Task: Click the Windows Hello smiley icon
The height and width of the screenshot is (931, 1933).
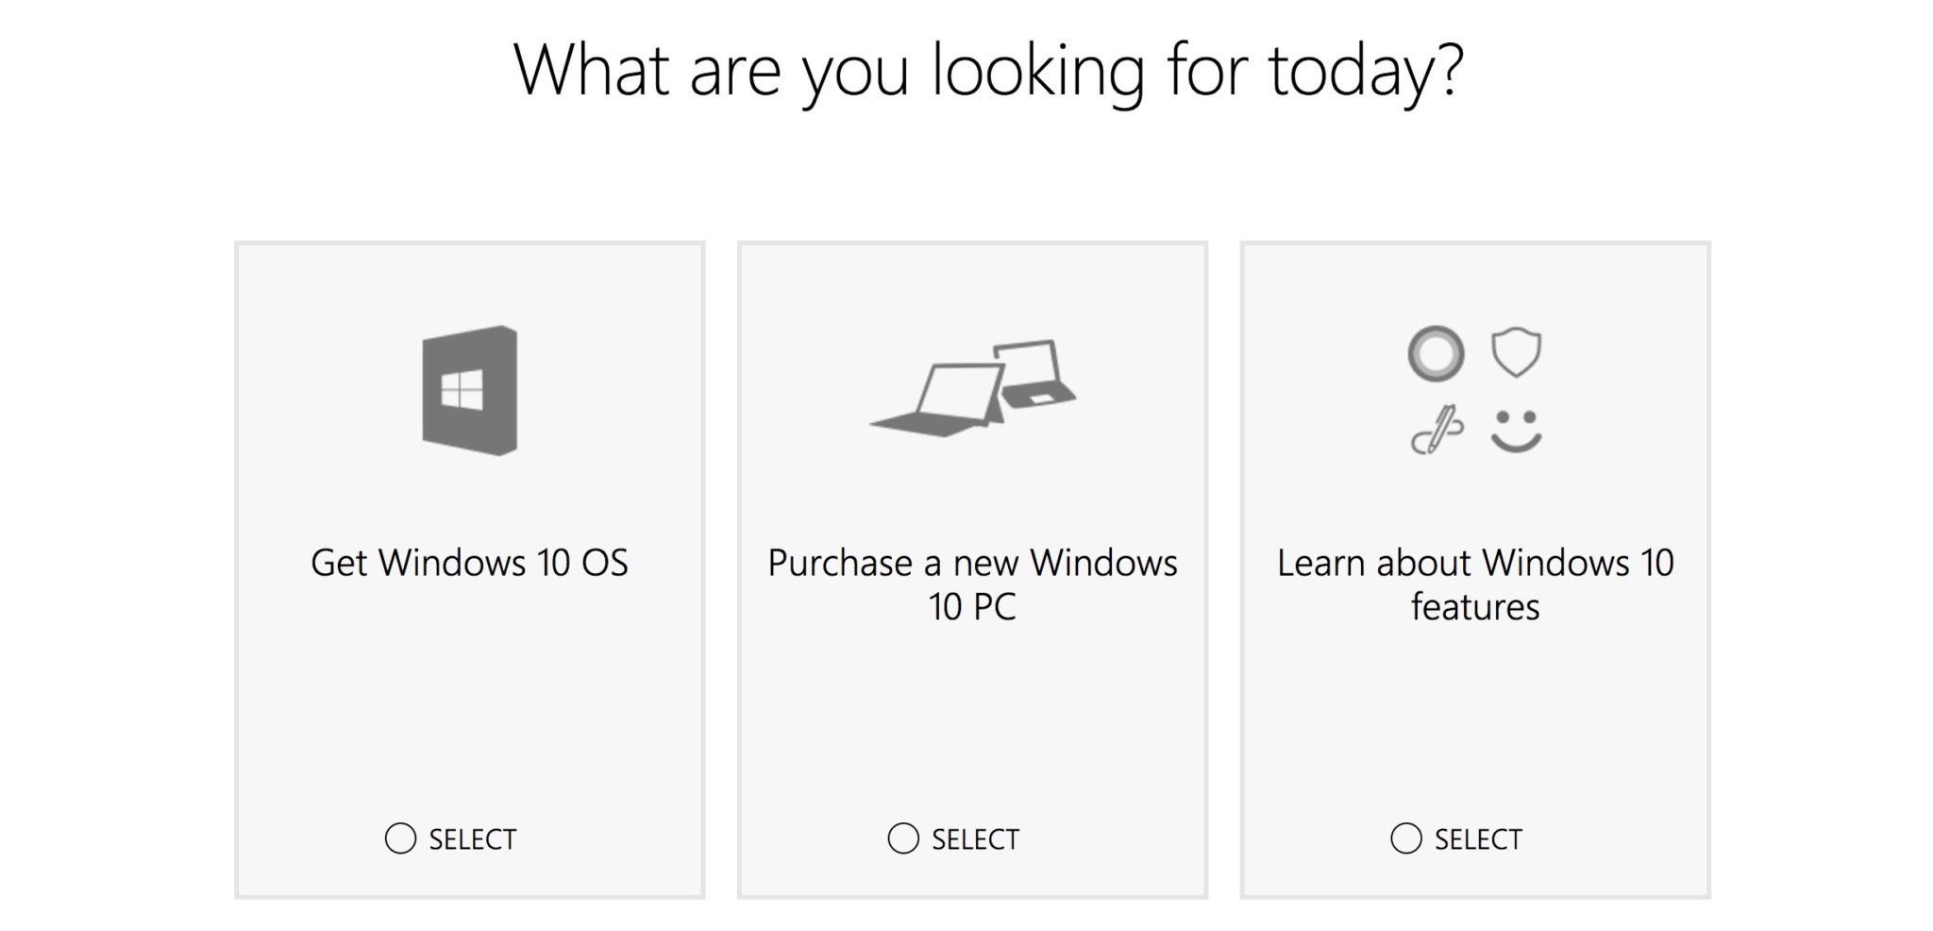Action: click(1516, 431)
